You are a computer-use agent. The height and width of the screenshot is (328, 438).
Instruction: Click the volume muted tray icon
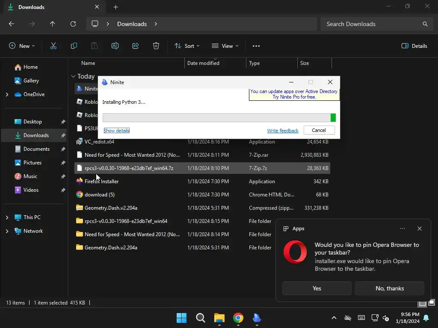386,318
